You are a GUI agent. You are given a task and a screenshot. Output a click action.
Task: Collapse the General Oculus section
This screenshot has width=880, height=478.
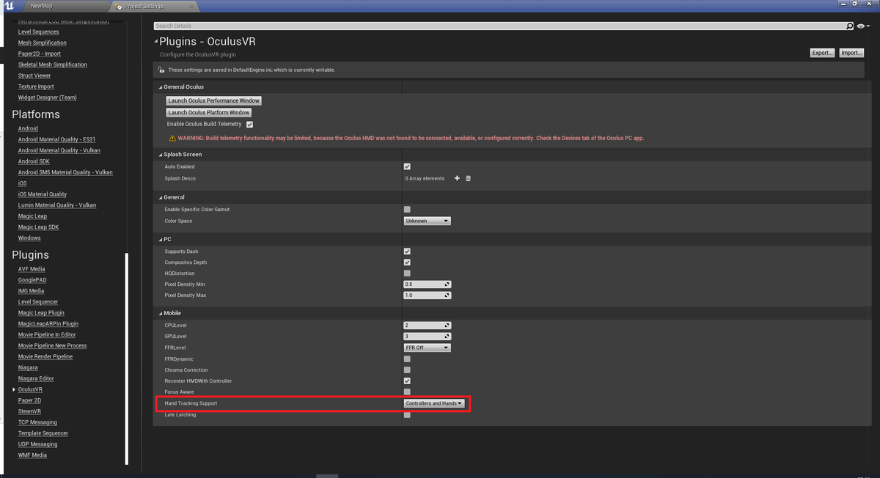[161, 87]
